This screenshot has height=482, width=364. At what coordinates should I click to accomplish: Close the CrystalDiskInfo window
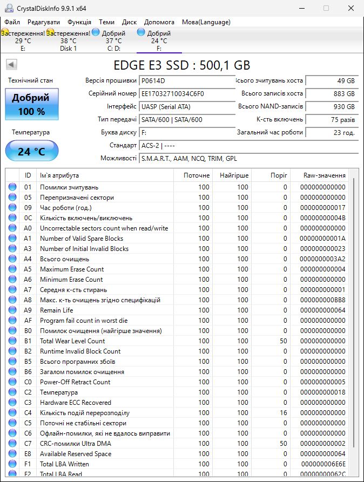pyautogui.click(x=351, y=8)
